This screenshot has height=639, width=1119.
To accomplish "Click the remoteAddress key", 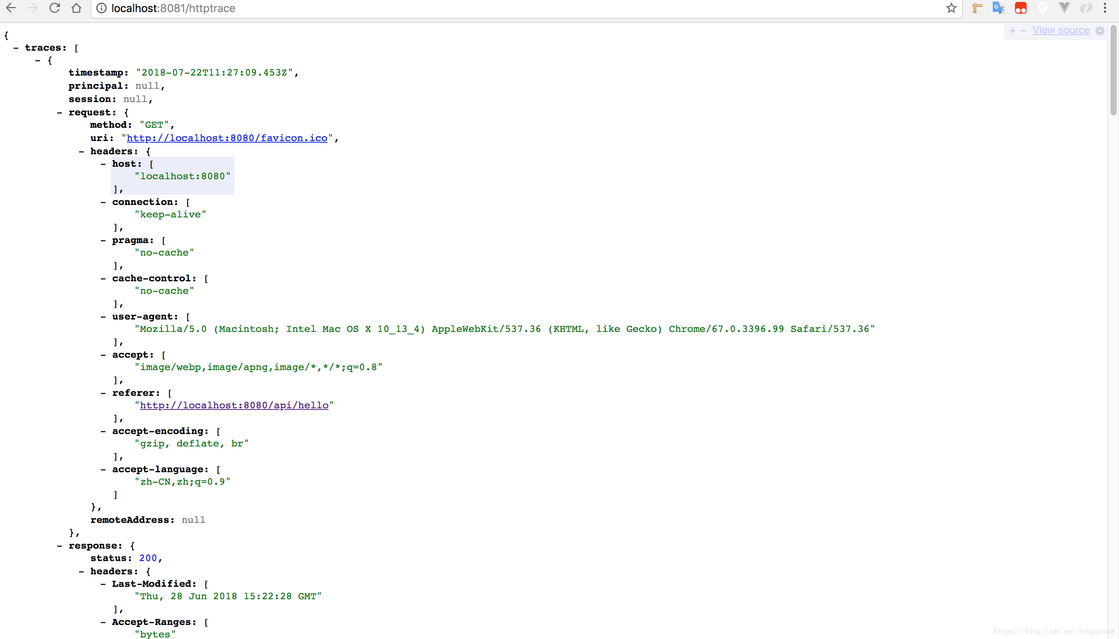I will pos(132,520).
